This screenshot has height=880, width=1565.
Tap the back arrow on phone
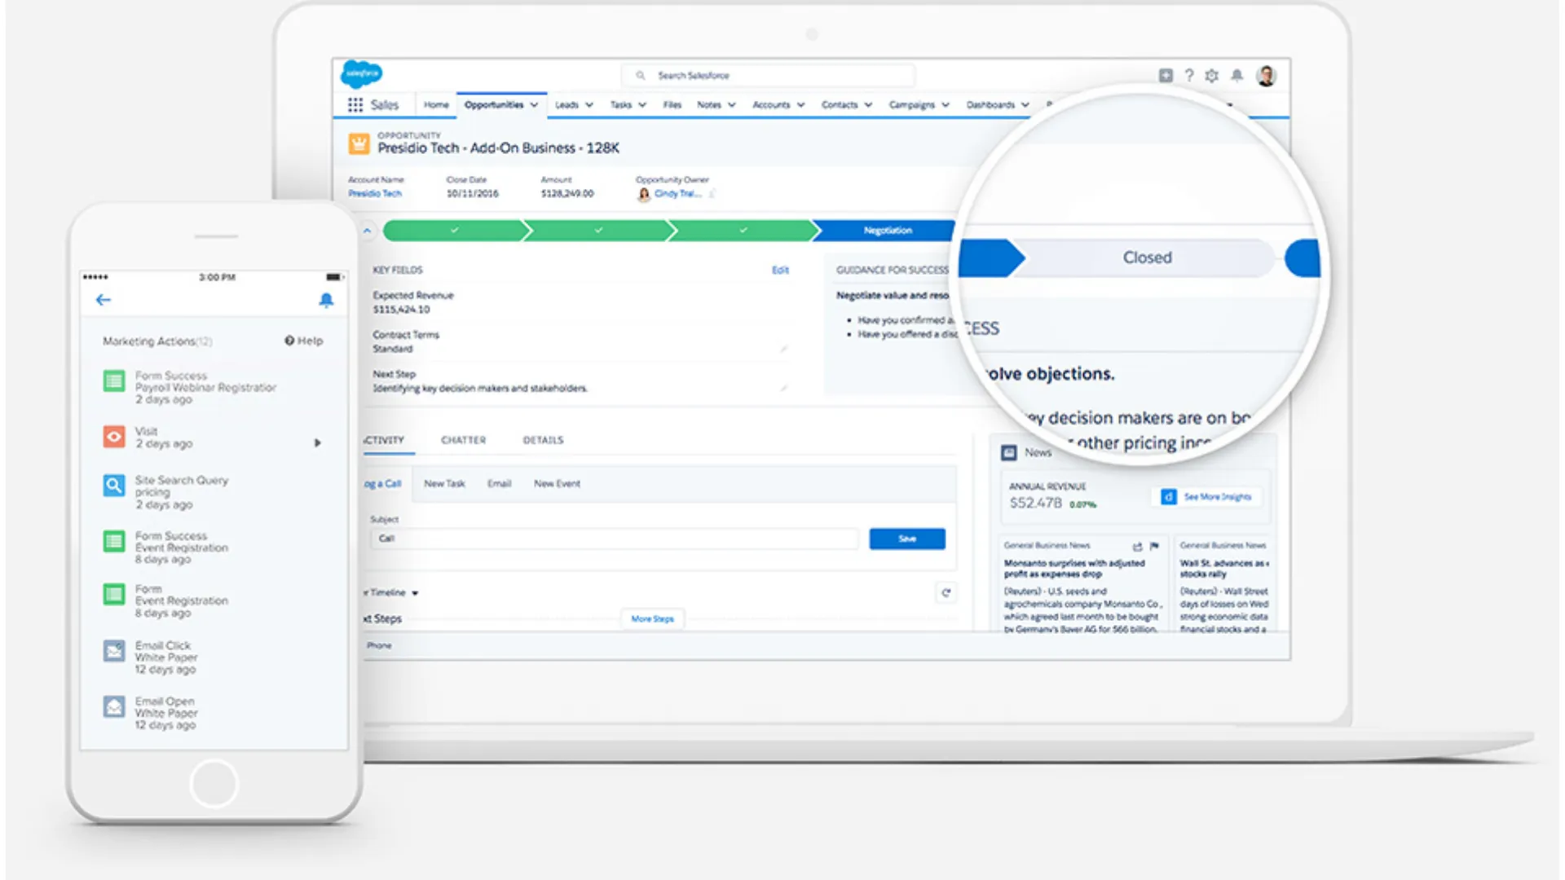[104, 300]
